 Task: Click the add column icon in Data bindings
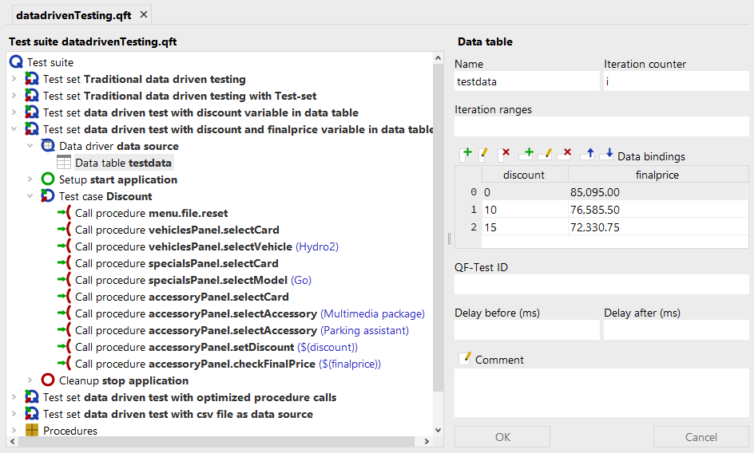pyautogui.click(x=466, y=155)
